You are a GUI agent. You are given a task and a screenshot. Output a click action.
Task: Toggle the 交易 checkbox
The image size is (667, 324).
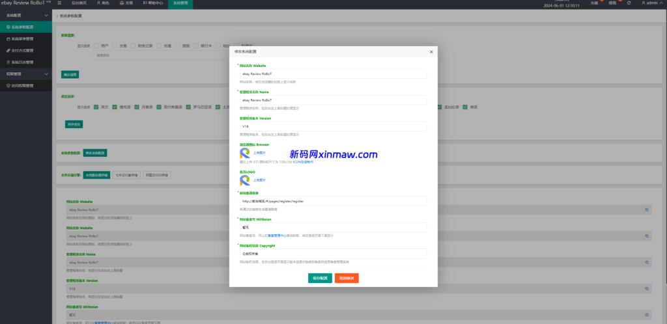coord(114,46)
